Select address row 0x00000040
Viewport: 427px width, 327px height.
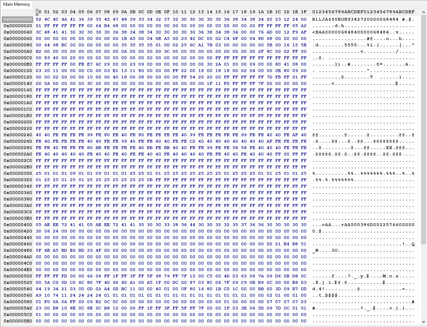[18, 32]
